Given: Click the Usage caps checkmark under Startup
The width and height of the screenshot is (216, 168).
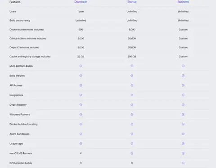Looking at the screenshot, I should point(132,144).
